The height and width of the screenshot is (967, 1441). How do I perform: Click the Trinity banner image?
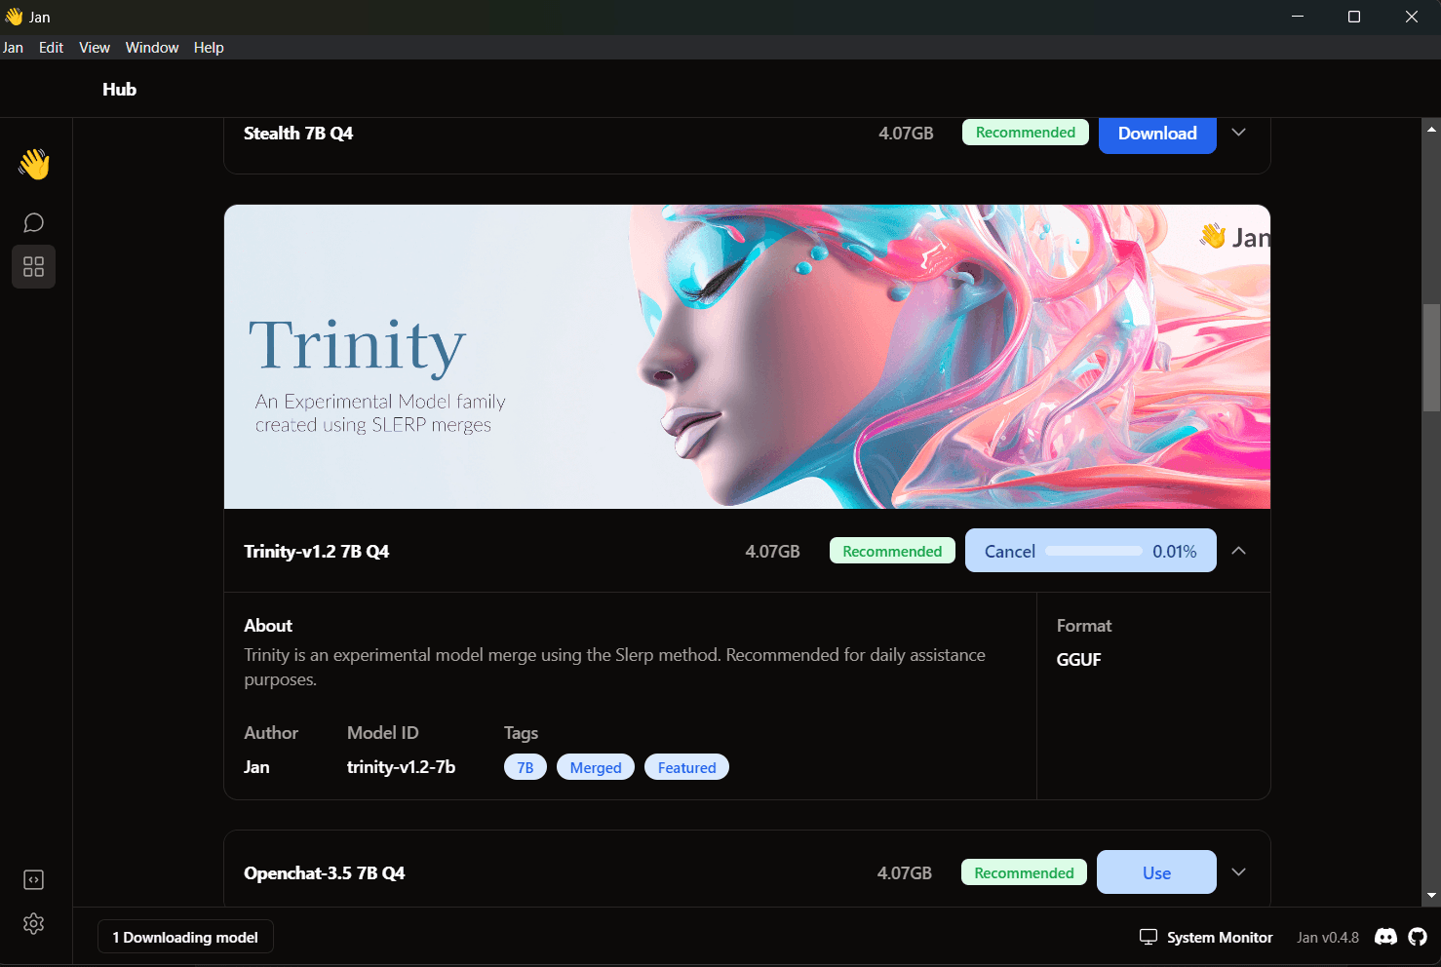[x=747, y=357]
